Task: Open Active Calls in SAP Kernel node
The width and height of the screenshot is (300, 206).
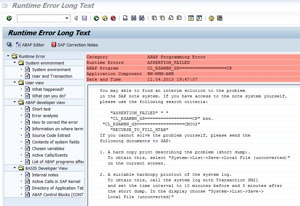Action: [56, 182]
